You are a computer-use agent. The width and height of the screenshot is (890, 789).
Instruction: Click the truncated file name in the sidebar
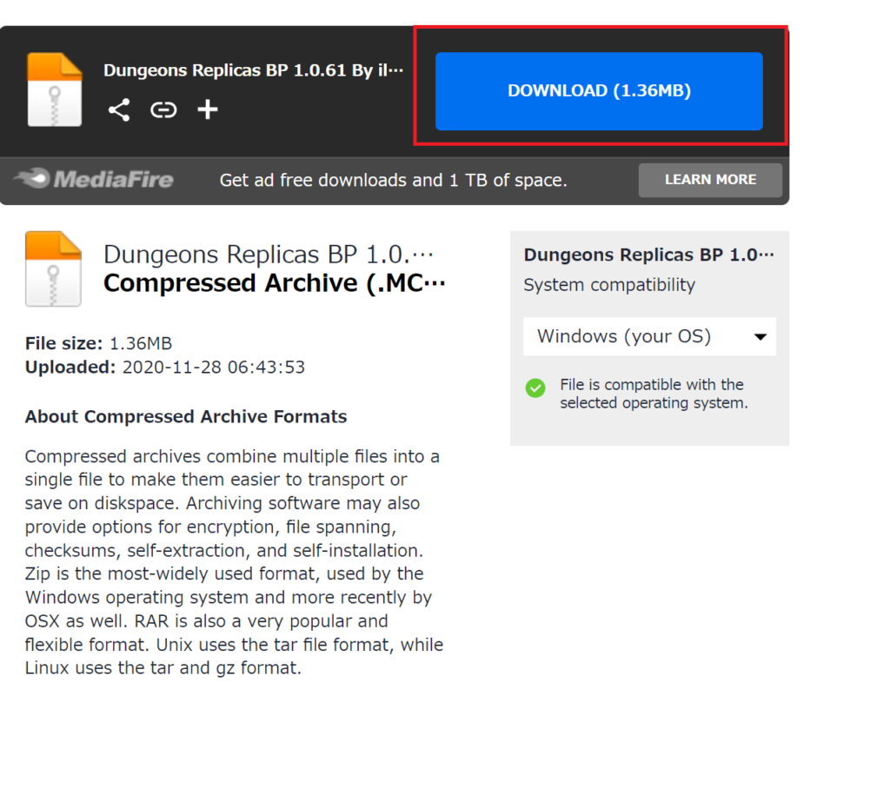649,255
